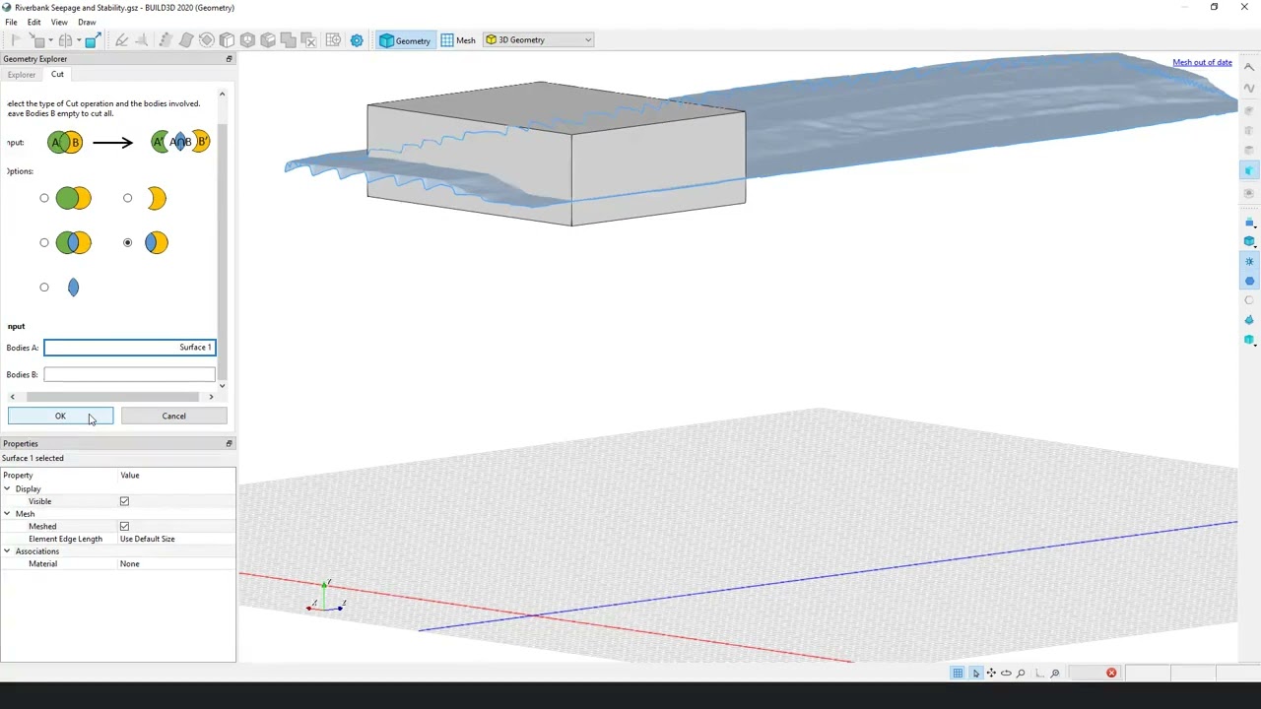Switch to Geometry view button
1261x709 pixels.
click(405, 40)
